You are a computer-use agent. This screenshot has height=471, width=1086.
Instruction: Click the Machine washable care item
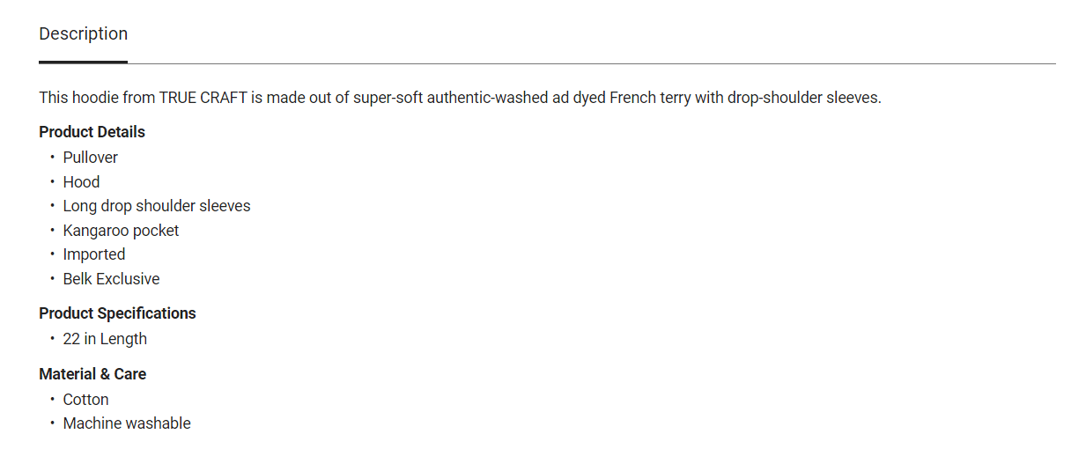(x=127, y=423)
